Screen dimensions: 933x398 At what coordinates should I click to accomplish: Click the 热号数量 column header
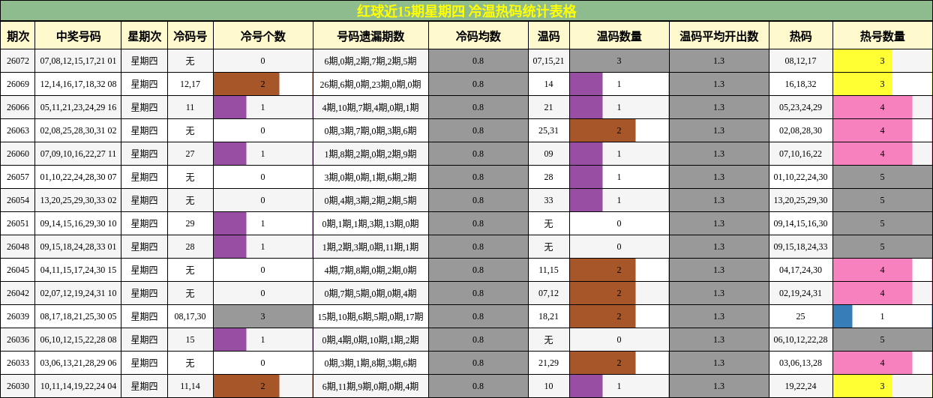point(883,36)
